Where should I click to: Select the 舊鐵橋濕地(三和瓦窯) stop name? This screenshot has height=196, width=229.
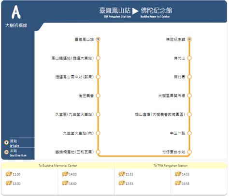pyautogui.click(x=74, y=152)
